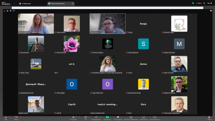Click the green encryption shield icon
The height and width of the screenshot is (121, 215).
pos(193,3)
